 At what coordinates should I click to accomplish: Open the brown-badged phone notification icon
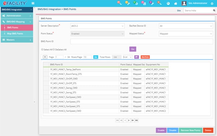tap(159, 3)
